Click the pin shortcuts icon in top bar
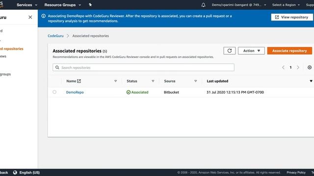 coord(90,5)
